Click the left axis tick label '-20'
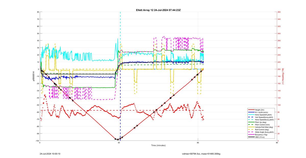The height and width of the screenshot is (158, 306). (37, 84)
